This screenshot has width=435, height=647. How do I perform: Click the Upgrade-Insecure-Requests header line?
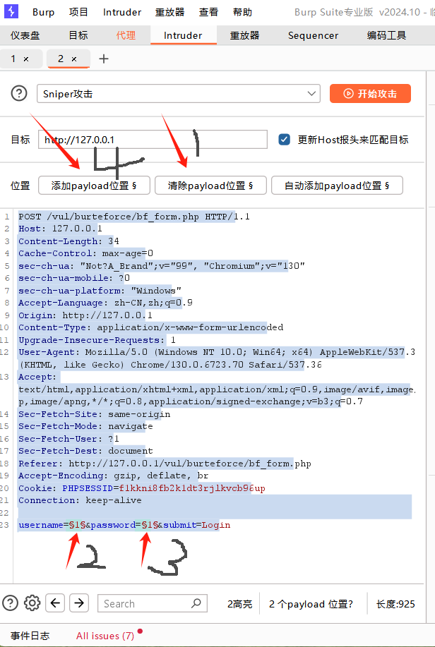point(97,340)
